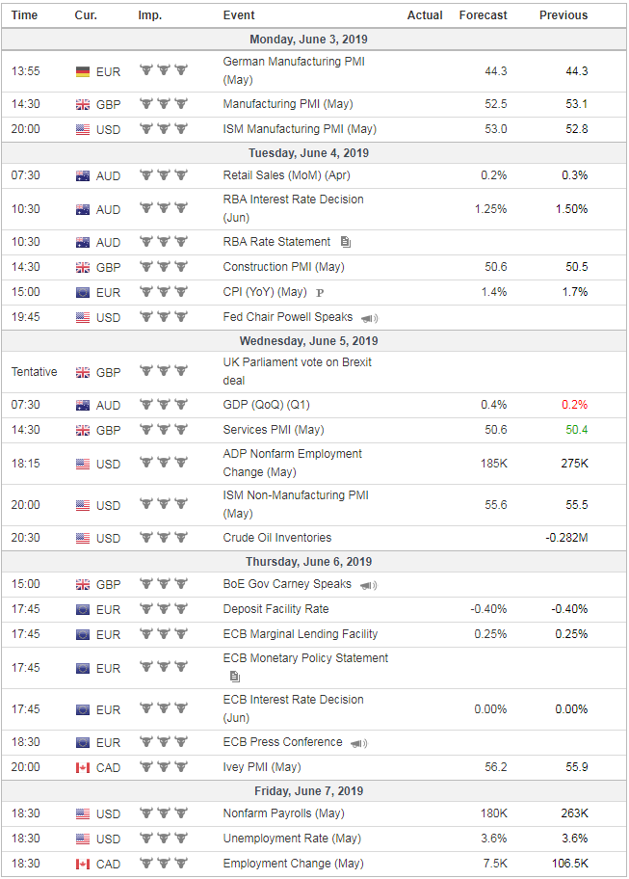
Task: Click the -0.40% Deposit Facility Rate forecast
Action: [488, 609]
